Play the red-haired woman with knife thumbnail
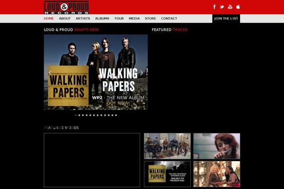The height and width of the screenshot is (189, 284). pyautogui.click(x=217, y=146)
